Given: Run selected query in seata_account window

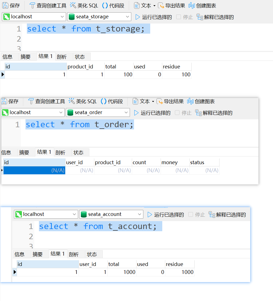Looking at the screenshot, I should click(x=166, y=215).
